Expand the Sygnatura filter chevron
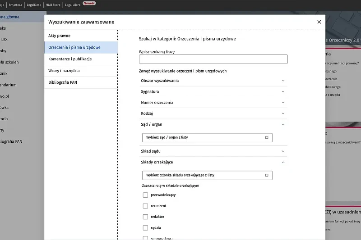 tap(283, 92)
